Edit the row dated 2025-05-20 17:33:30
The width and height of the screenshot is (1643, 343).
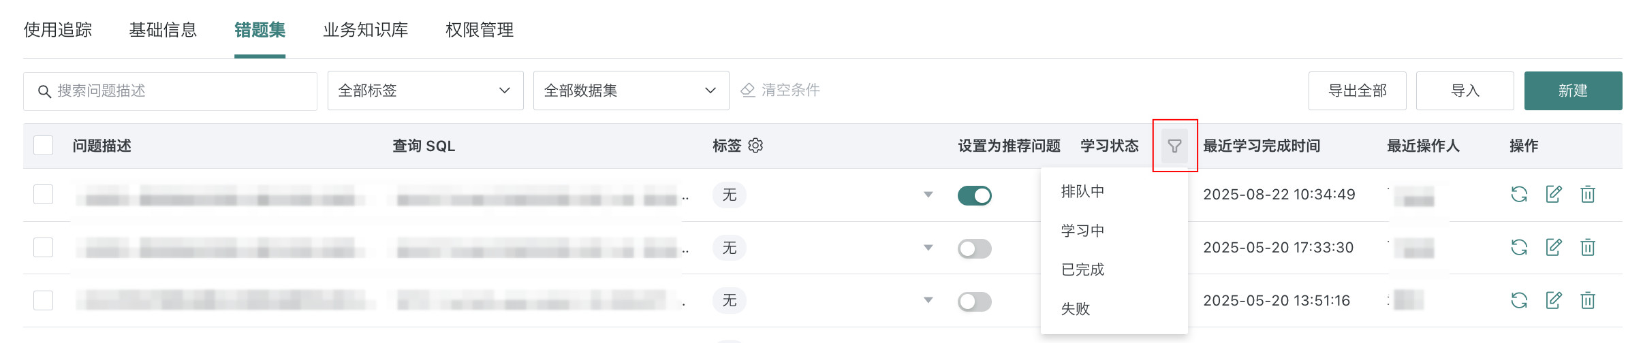pyautogui.click(x=1554, y=247)
